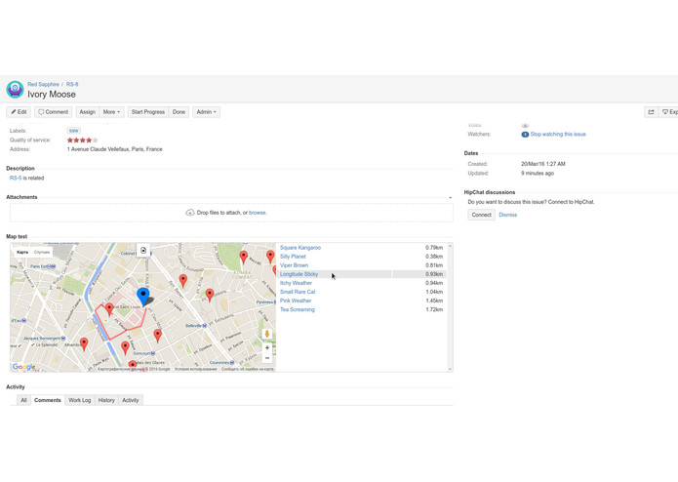Open Square Kangaroo in the list
This screenshot has height=482, width=678.
pos(300,248)
